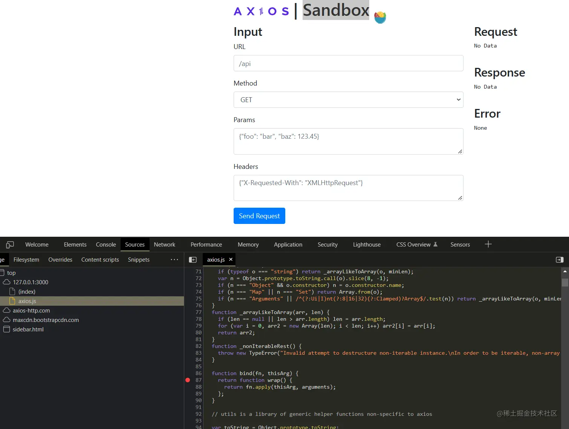Click the cloud icon beside 127.0.0.1:3000
Viewport: 569px width, 429px height.
coord(7,282)
